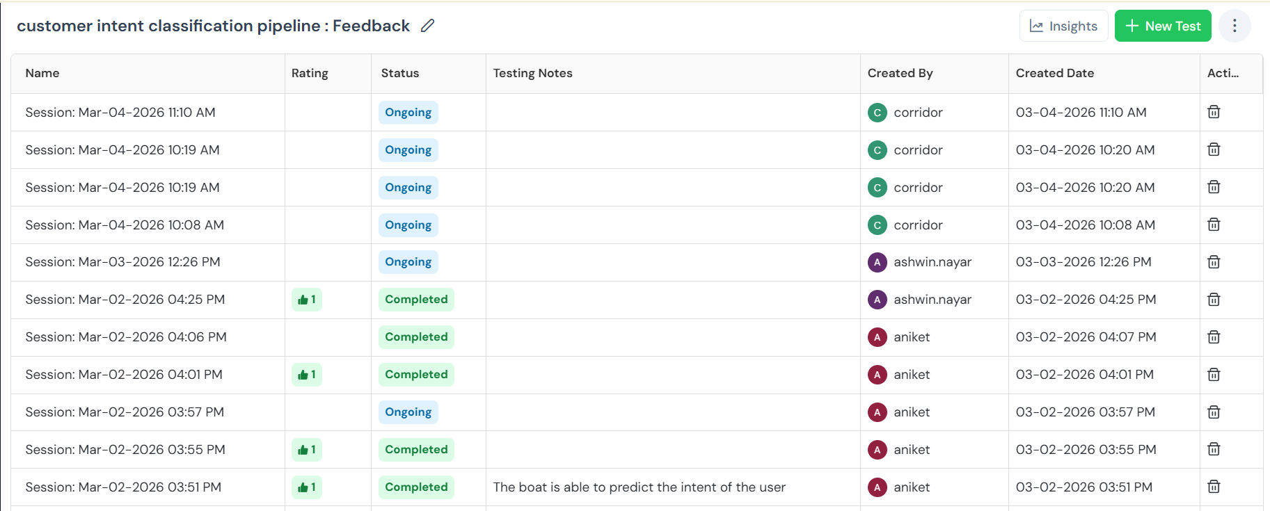Viewport: 1270px width, 511px height.
Task: Delete the Mar-04-2026 10:08 AM session
Action: [1214, 225]
